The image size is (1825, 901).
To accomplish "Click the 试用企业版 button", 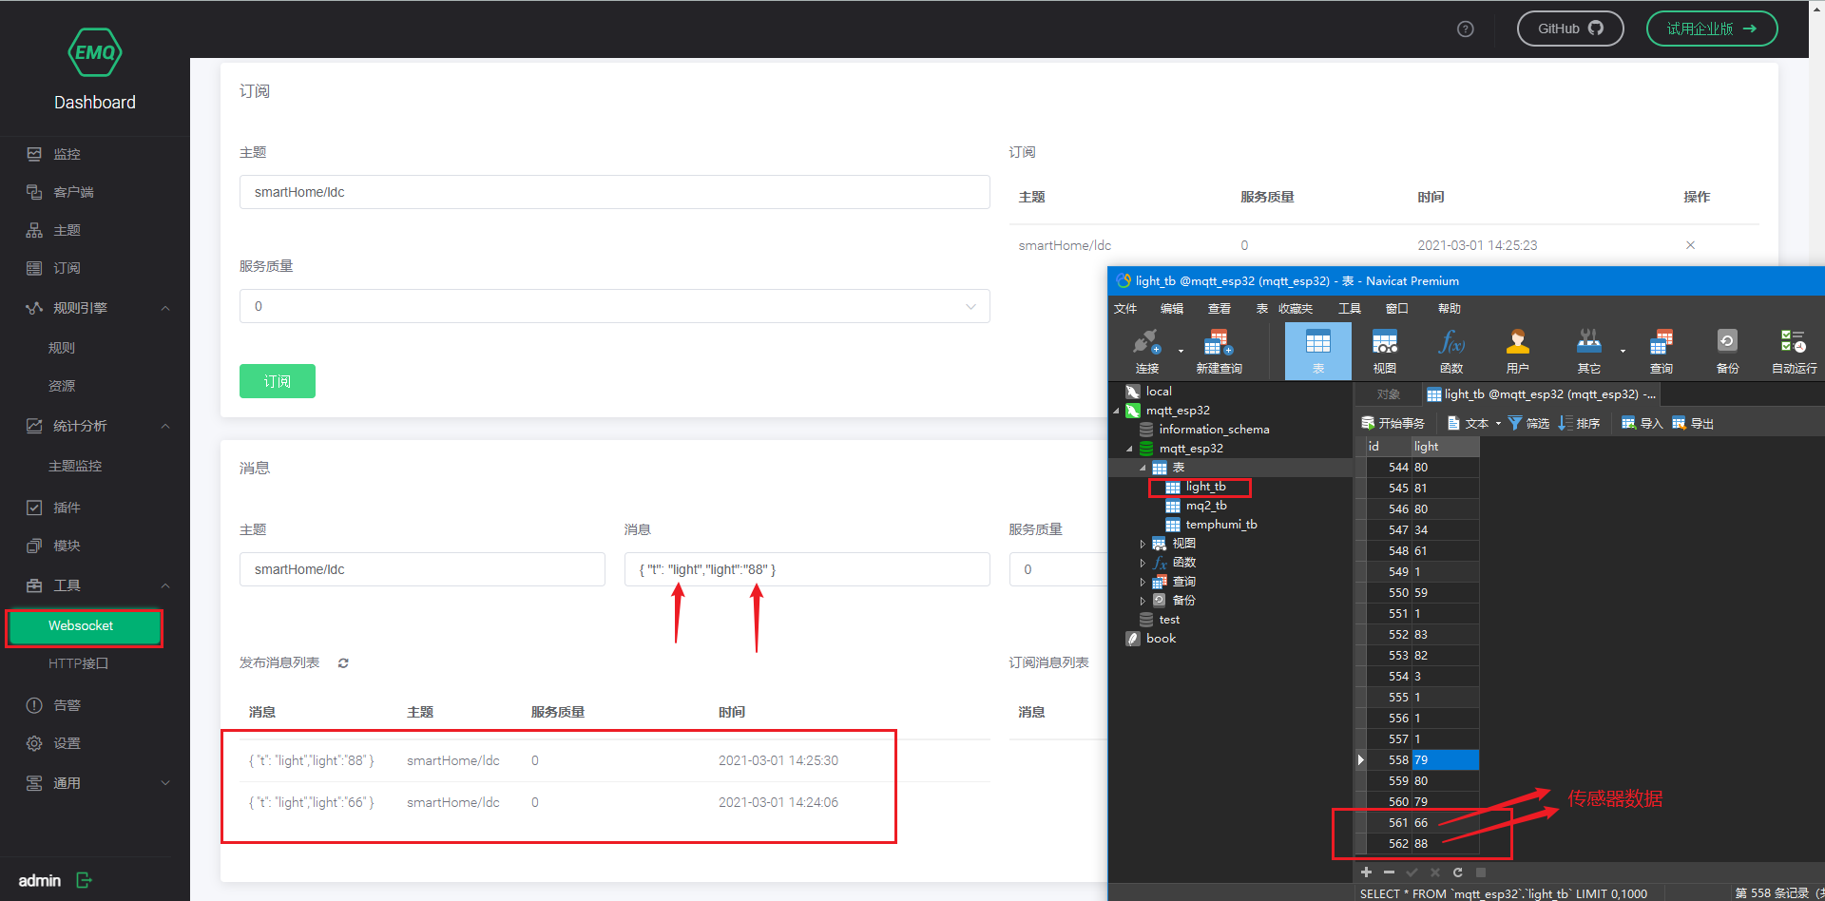I will (1711, 29).
